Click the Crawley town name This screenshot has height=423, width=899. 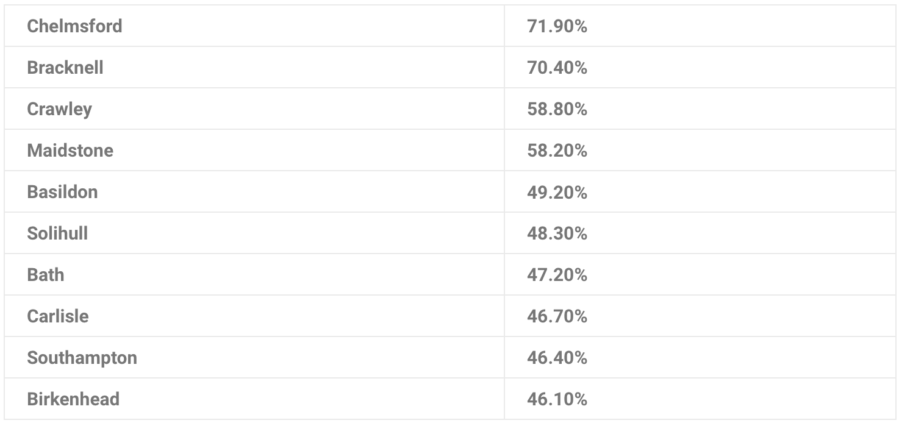point(60,109)
